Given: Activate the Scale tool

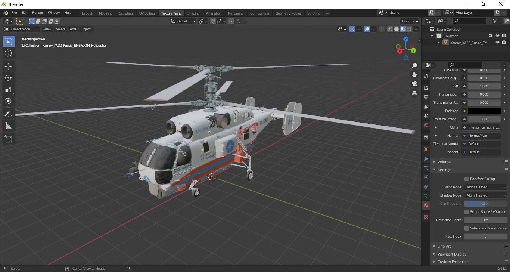Looking at the screenshot, I should (8, 89).
